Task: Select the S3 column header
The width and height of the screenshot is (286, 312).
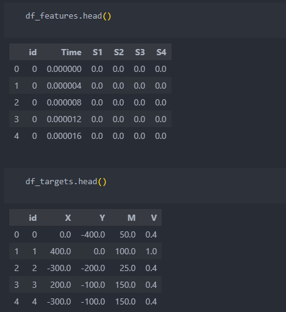Action: [140, 52]
